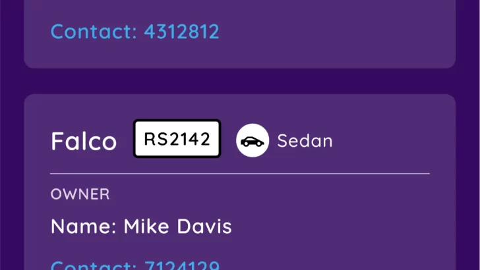The image size is (480, 270).
Task: Tap the RS2142 license plate badge
Action: (x=177, y=139)
